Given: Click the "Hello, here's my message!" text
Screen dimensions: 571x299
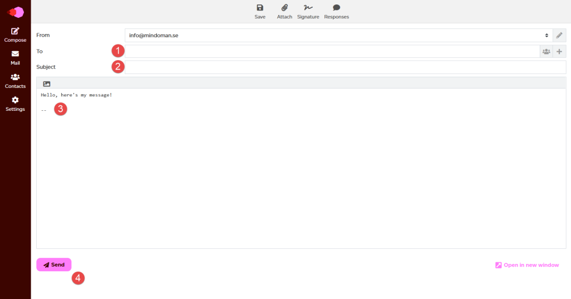Looking at the screenshot, I should pyautogui.click(x=76, y=95).
